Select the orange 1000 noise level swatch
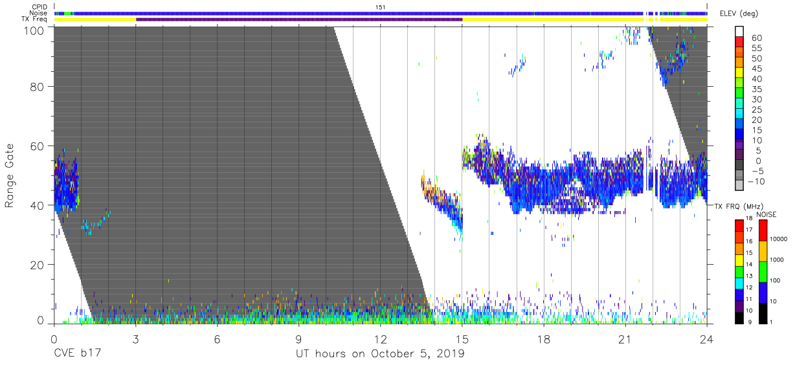Viewport: 795px width, 367px height. 762,251
